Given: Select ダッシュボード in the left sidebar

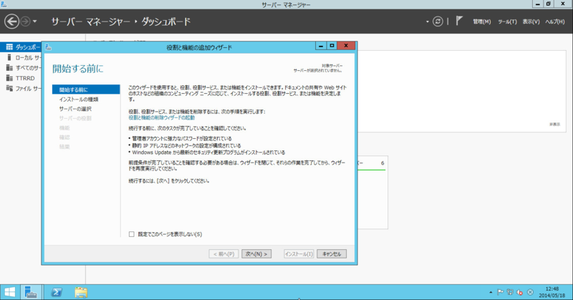Looking at the screenshot, I should pyautogui.click(x=21, y=47).
